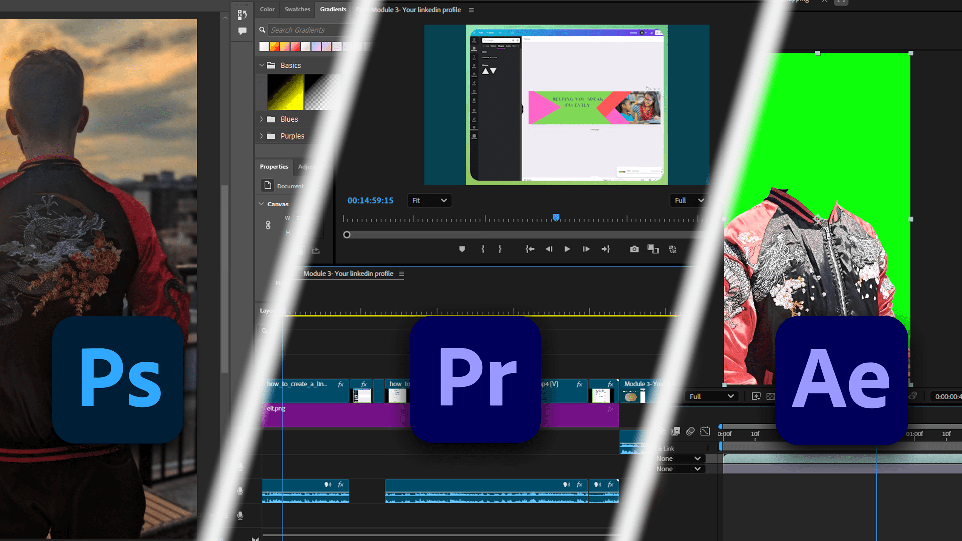Click the Export Frame camera icon
Image resolution: width=962 pixels, height=541 pixels.
(634, 249)
